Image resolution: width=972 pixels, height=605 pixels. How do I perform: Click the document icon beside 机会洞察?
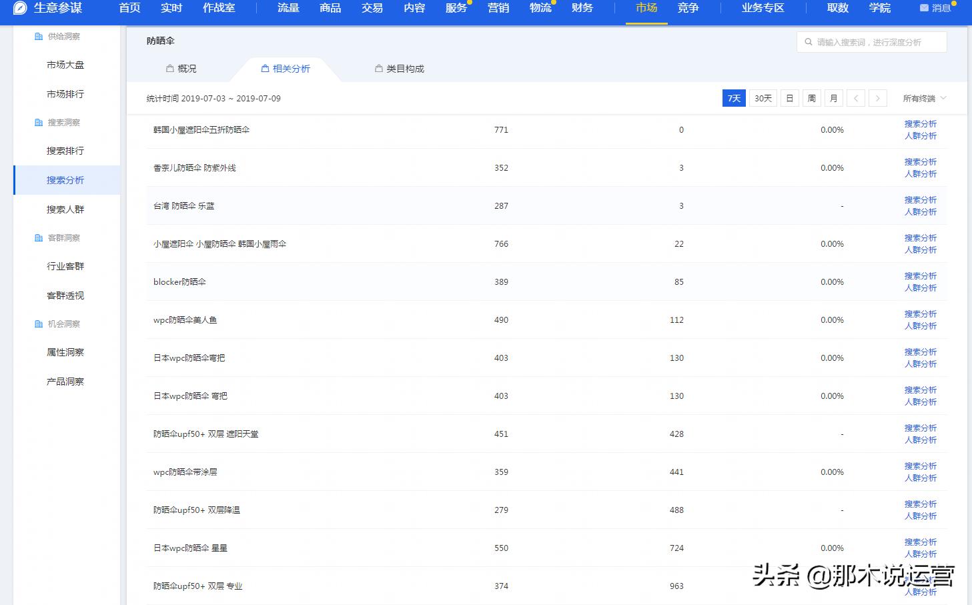(x=38, y=324)
